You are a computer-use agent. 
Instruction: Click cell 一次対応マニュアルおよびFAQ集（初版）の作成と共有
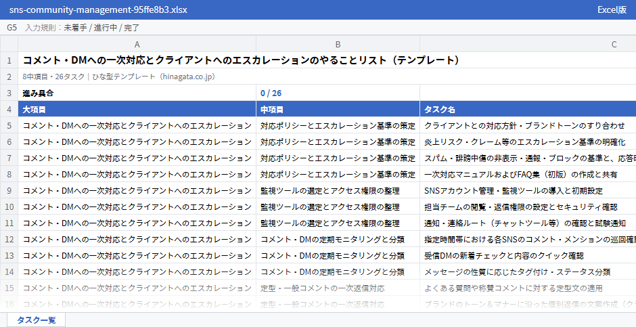click(x=528, y=174)
